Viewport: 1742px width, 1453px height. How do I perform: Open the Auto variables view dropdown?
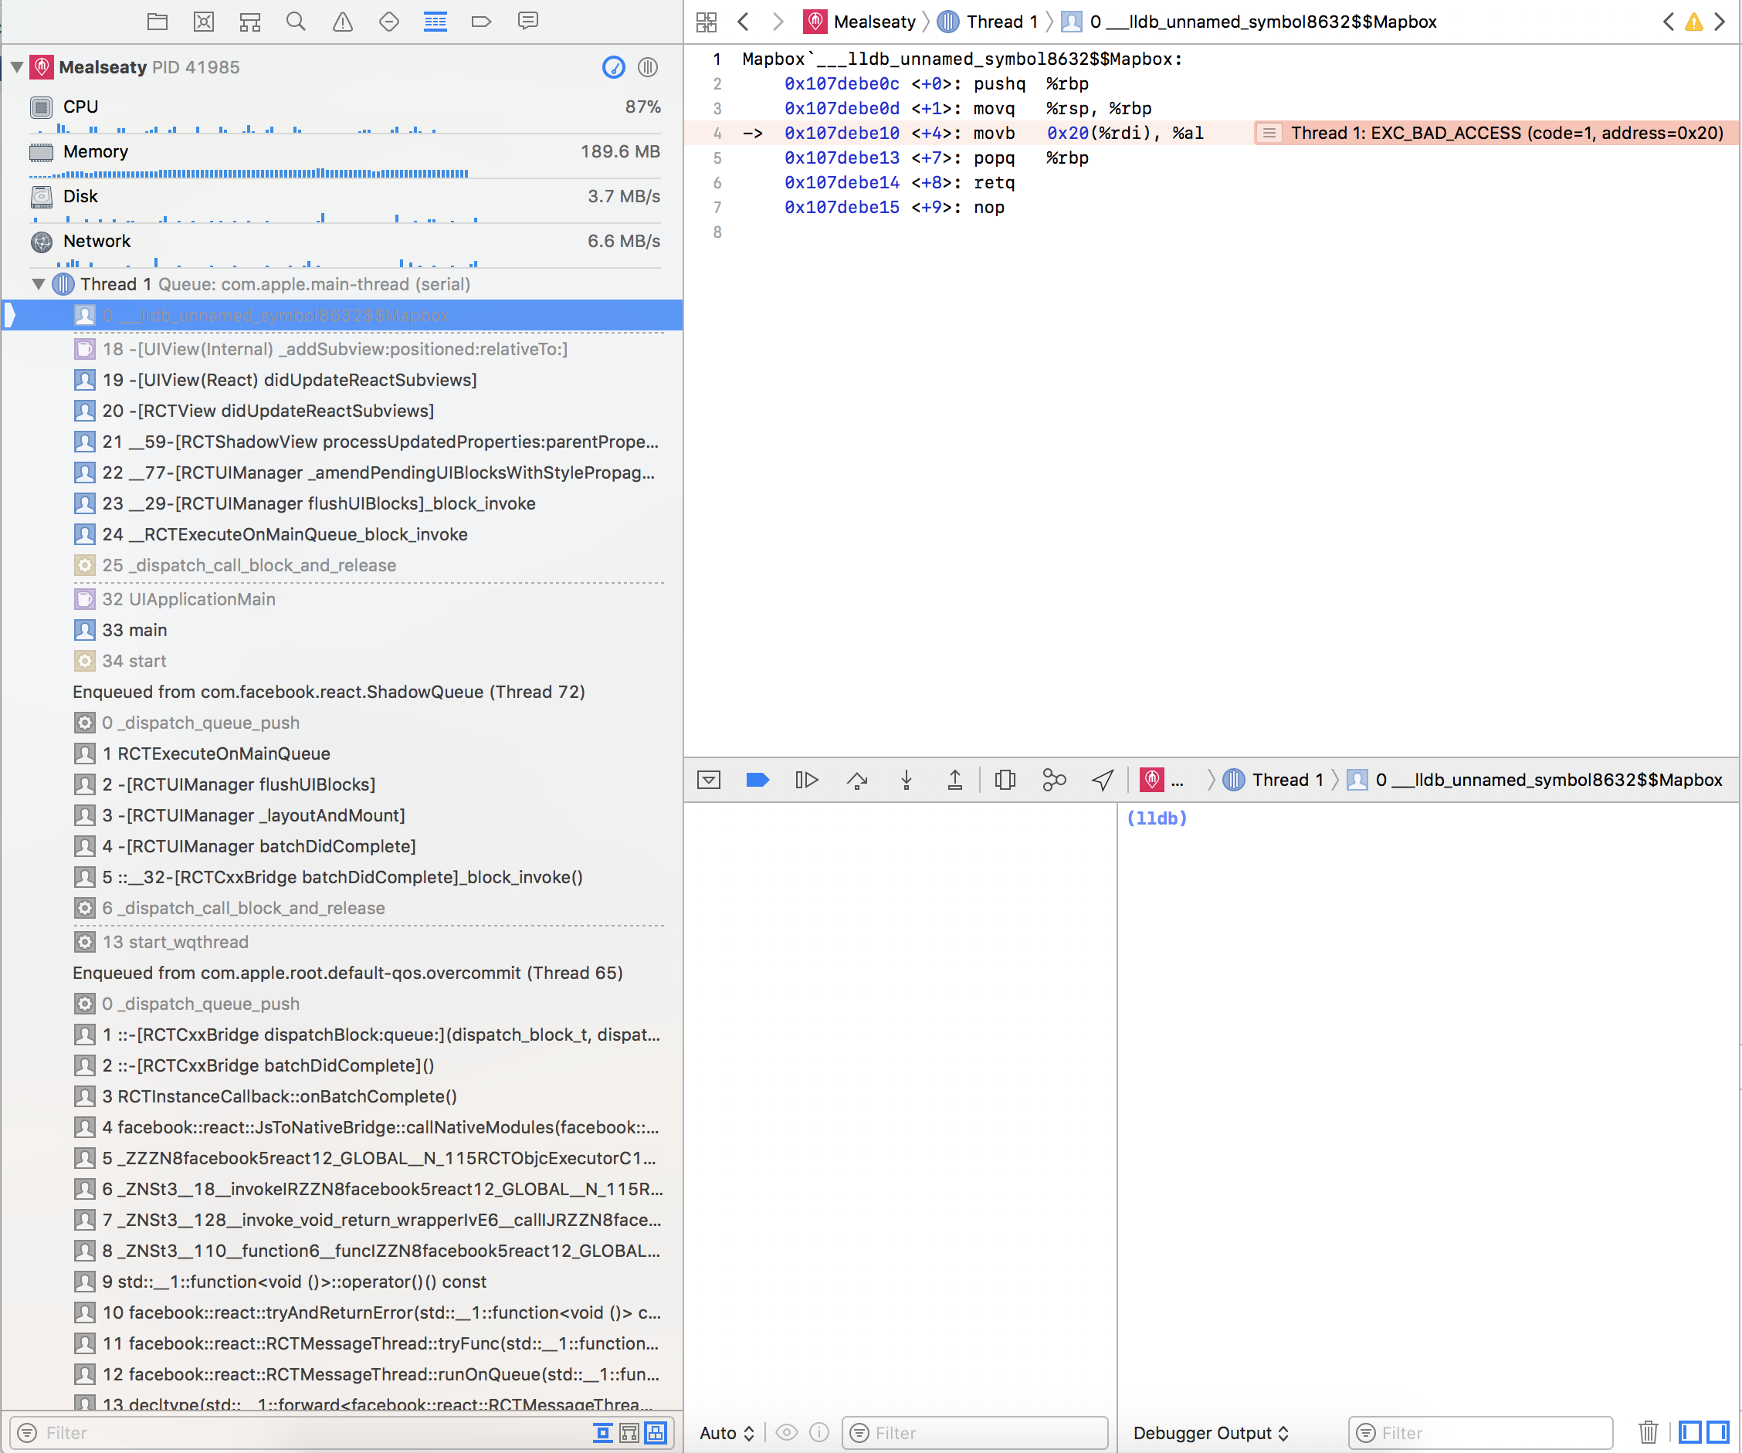tap(726, 1432)
